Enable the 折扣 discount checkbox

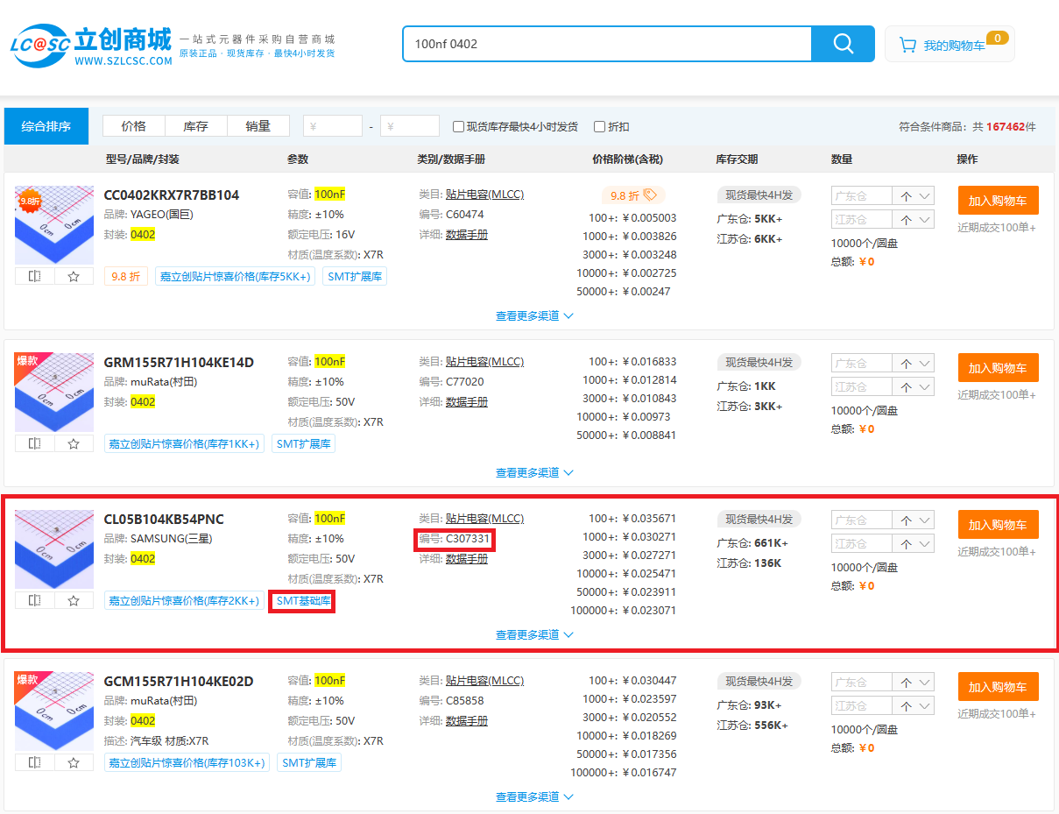(599, 126)
